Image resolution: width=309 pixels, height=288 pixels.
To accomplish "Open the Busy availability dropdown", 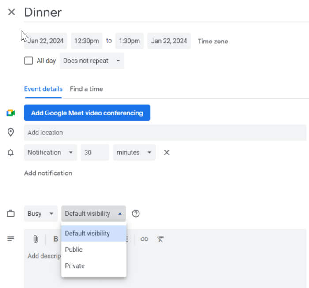I will [41, 214].
